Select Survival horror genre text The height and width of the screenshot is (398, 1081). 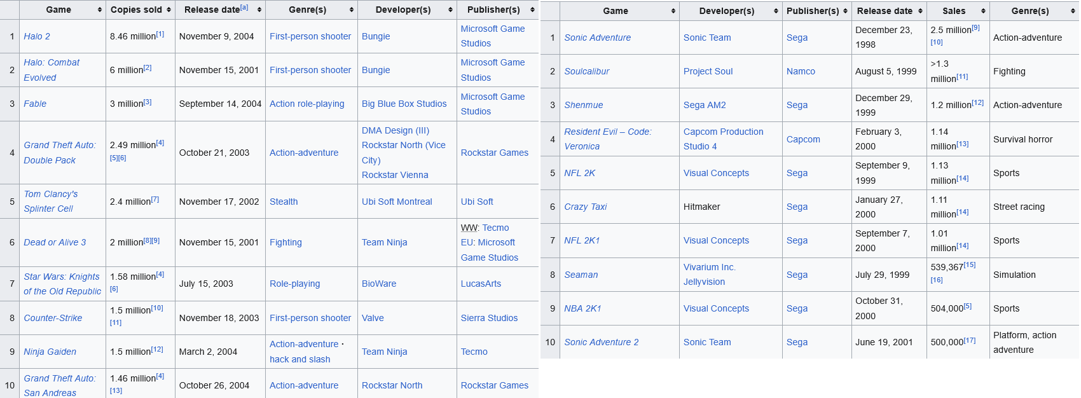coord(1023,139)
